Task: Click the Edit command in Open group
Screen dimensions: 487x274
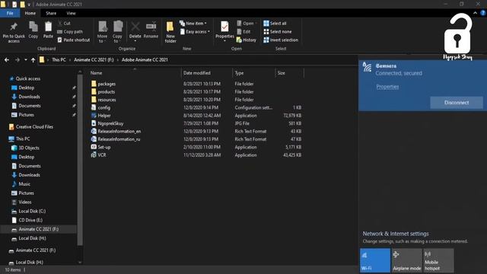Action: coord(243,32)
